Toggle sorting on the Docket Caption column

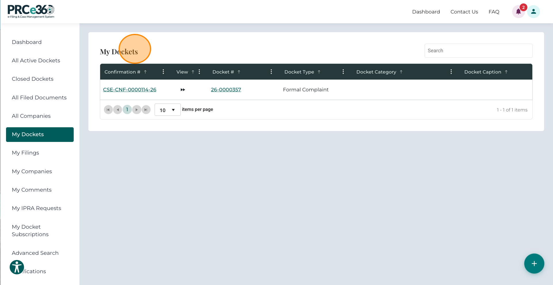tap(506, 72)
